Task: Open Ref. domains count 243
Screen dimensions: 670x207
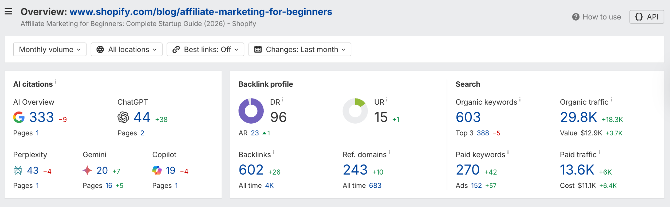Action: [x=355, y=170]
